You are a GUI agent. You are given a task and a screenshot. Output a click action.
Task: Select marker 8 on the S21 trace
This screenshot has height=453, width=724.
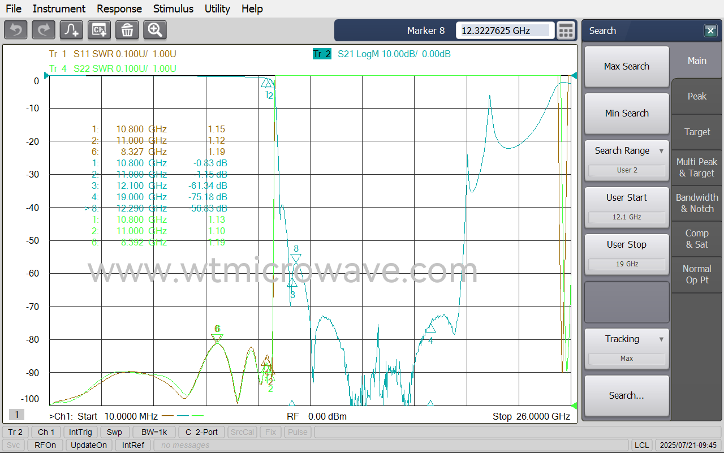296,258
